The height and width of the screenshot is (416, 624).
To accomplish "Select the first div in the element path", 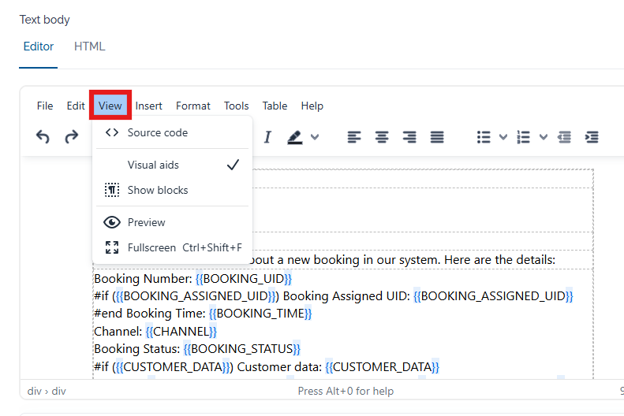I will tap(34, 391).
